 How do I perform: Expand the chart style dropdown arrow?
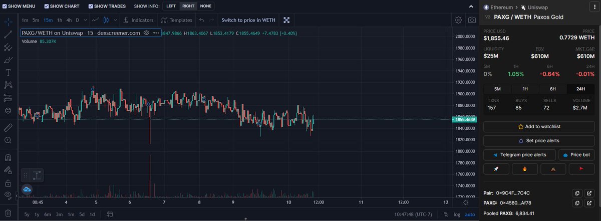point(116,20)
